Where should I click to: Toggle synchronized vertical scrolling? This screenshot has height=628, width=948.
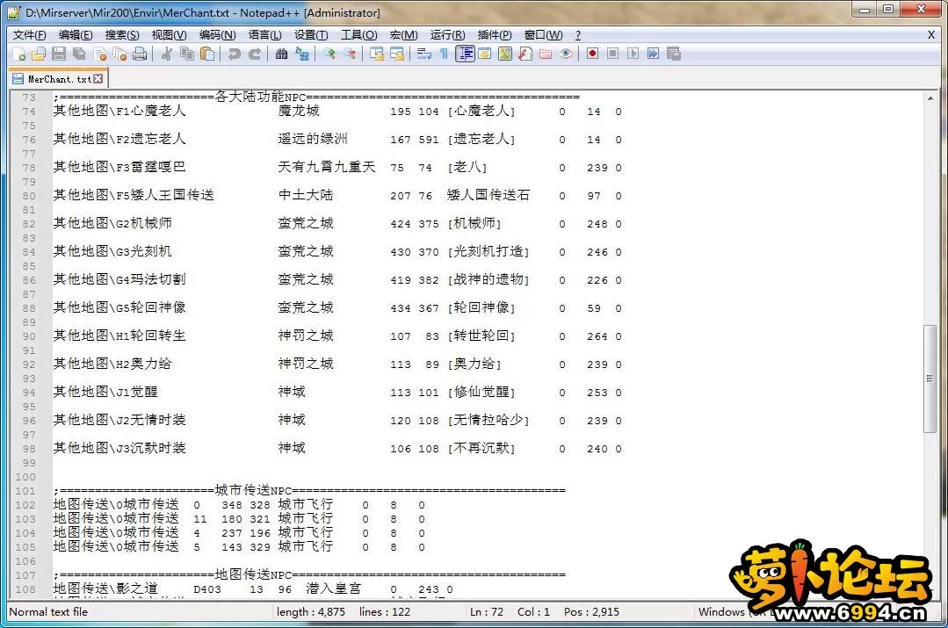(377, 54)
